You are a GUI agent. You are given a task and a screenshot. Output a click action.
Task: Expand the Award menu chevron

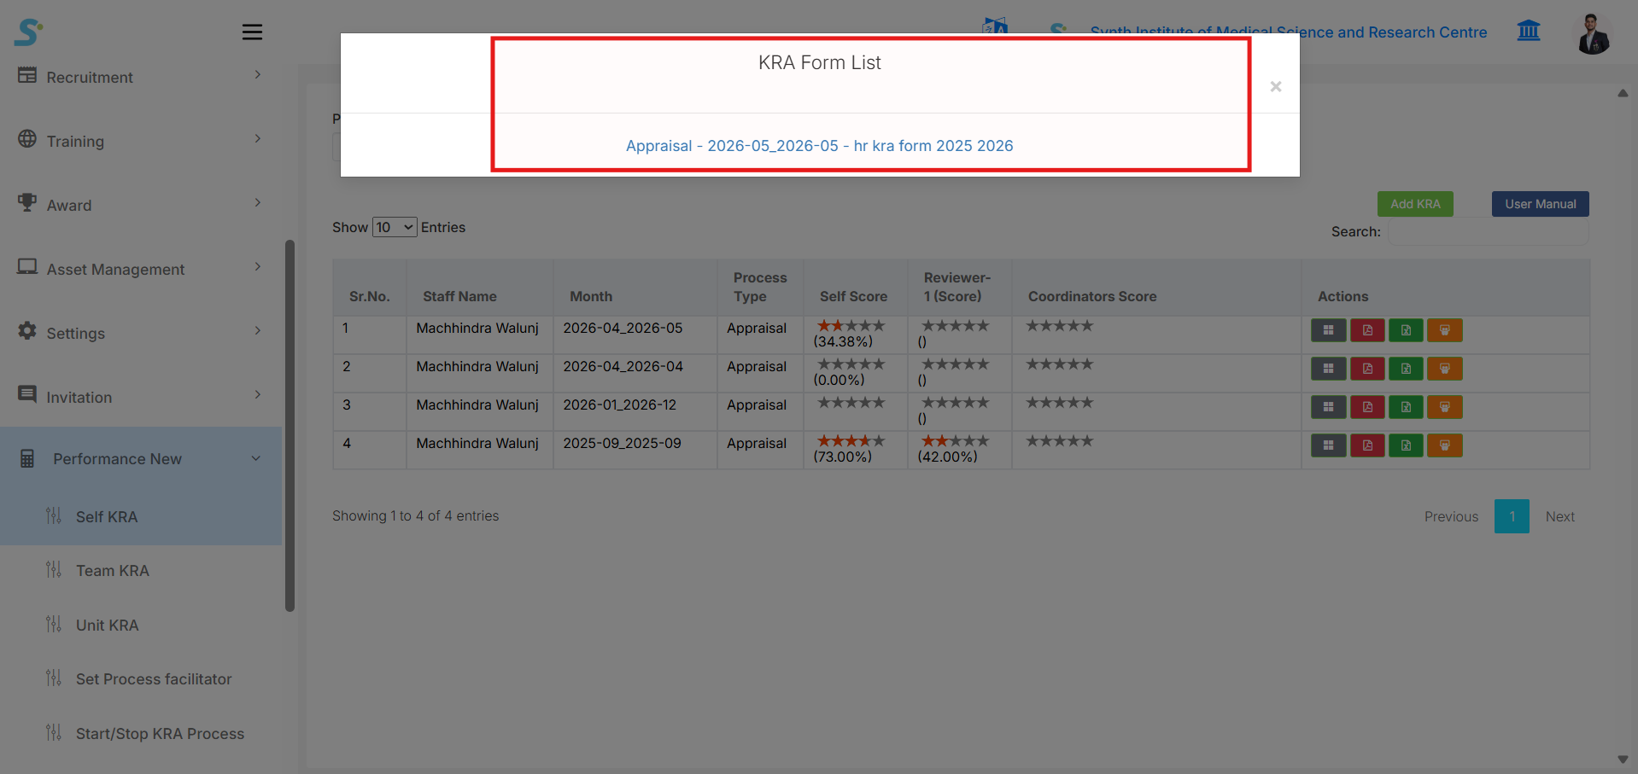pos(258,203)
